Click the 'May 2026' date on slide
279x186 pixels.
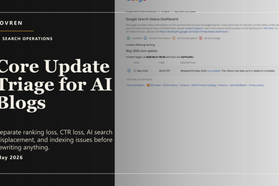tap(11, 158)
